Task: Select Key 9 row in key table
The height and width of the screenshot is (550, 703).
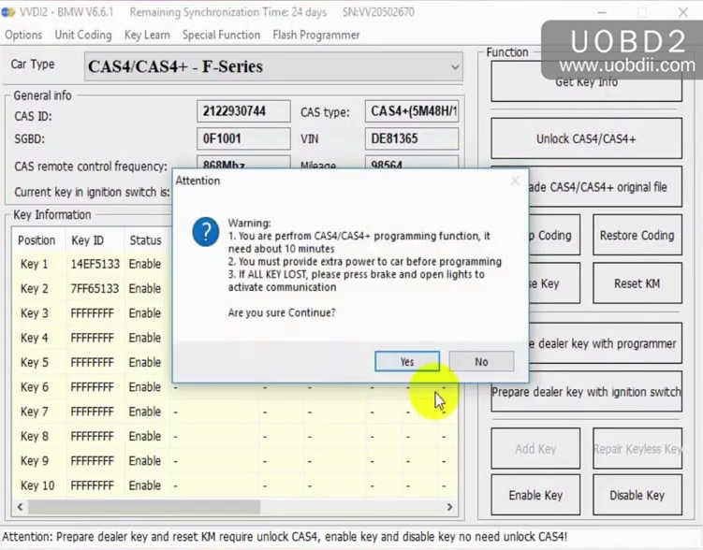Action: pos(235,461)
